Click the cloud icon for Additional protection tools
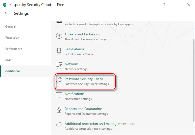 [59, 124]
